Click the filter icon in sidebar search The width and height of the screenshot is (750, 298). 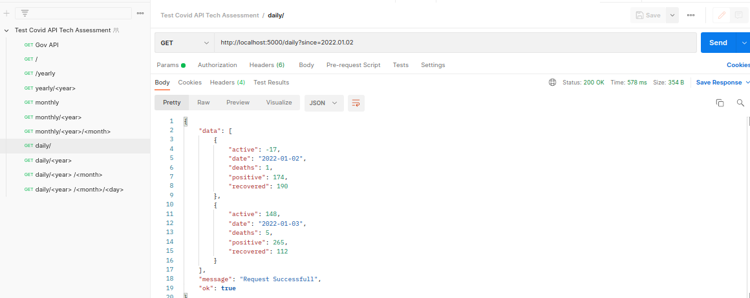tap(25, 14)
